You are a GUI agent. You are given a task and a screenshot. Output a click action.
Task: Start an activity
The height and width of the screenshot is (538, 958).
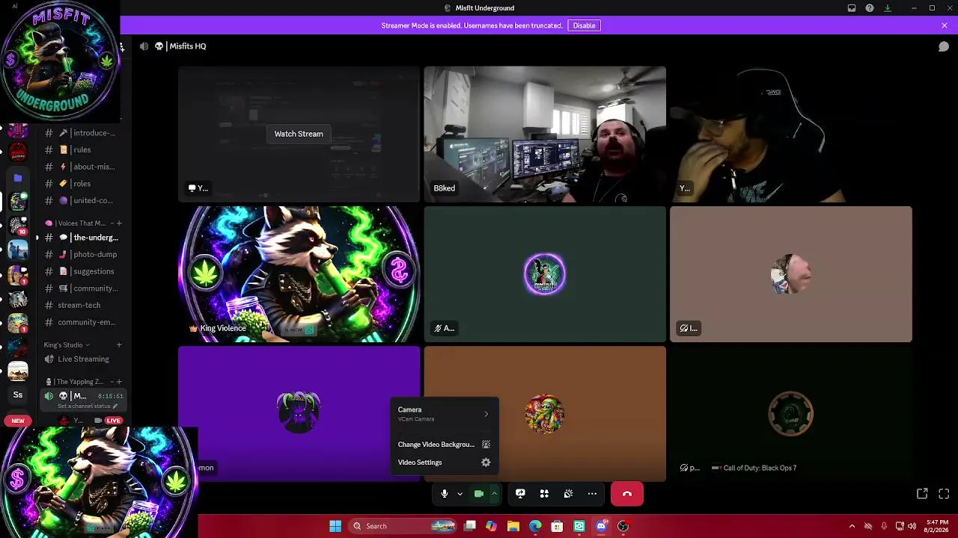[544, 494]
